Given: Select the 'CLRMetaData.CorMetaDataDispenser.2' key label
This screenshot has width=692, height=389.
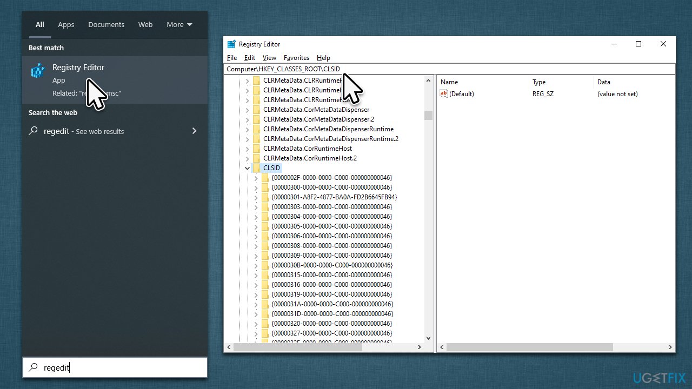Looking at the screenshot, I should click(x=318, y=119).
